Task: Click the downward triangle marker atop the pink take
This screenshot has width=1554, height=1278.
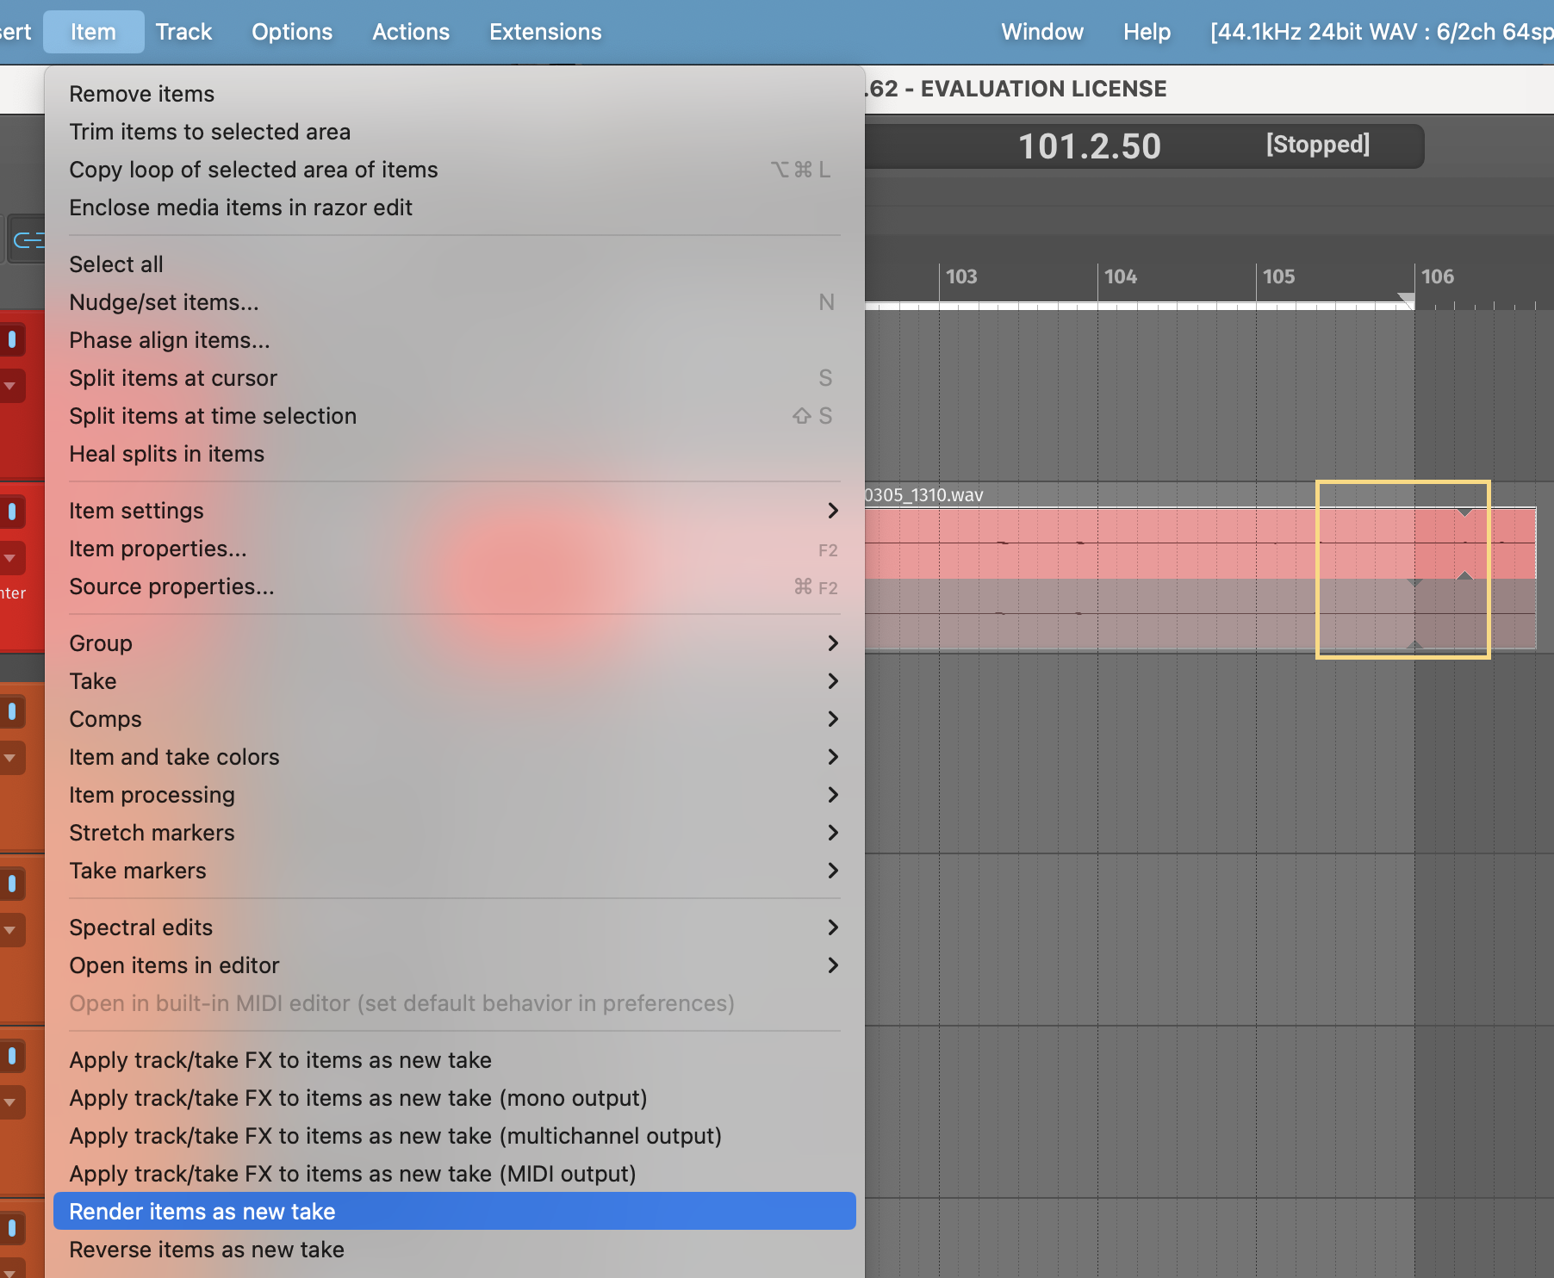Action: click(x=1464, y=513)
